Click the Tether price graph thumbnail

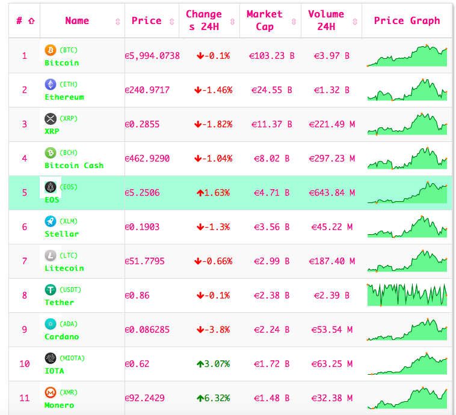click(x=407, y=295)
